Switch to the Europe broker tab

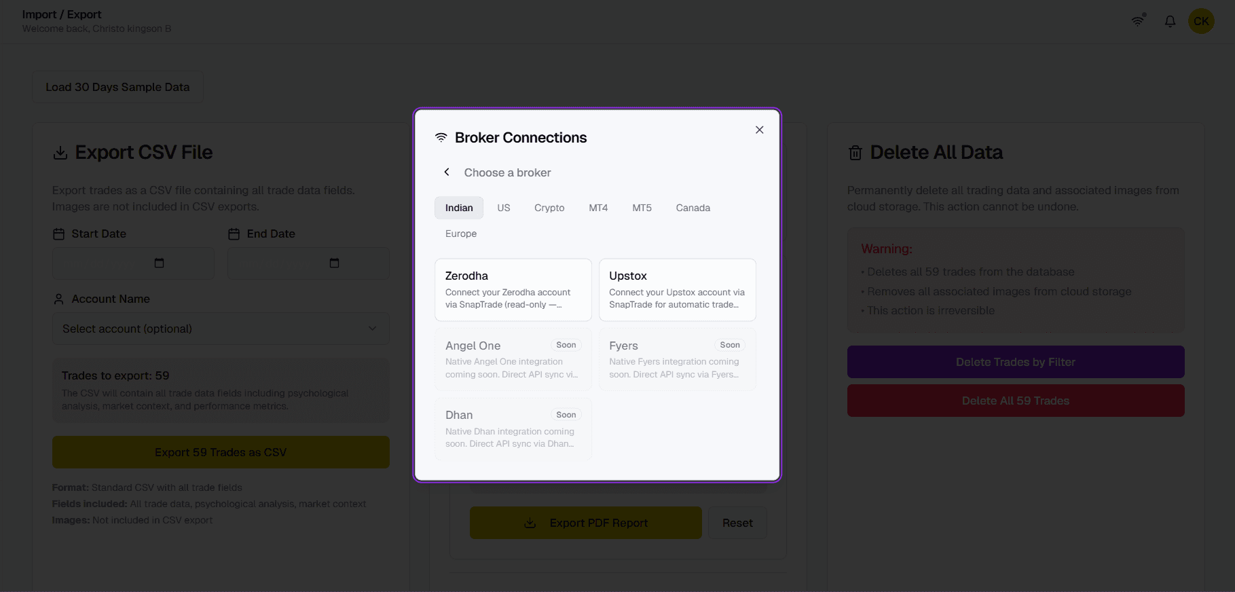pyautogui.click(x=460, y=234)
